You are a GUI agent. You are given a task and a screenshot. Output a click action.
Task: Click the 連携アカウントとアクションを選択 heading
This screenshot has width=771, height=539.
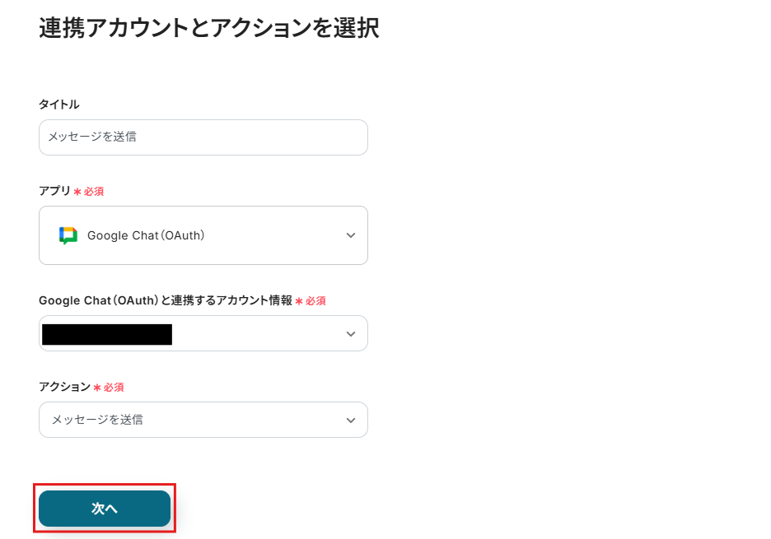(x=208, y=28)
